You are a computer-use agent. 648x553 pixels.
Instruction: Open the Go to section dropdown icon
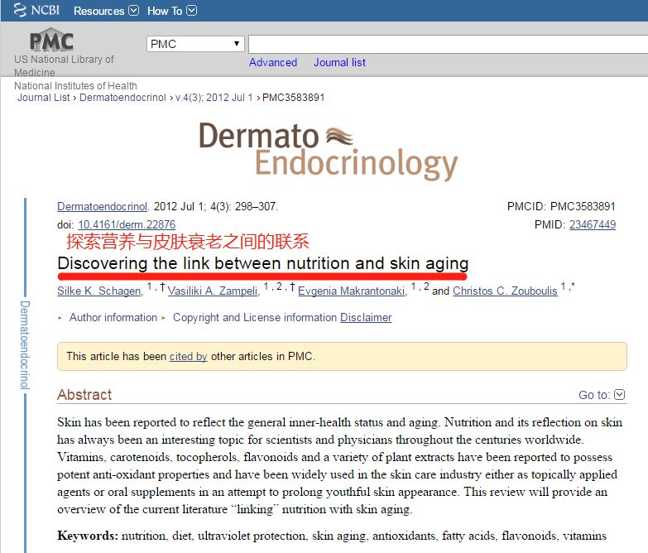coord(620,395)
